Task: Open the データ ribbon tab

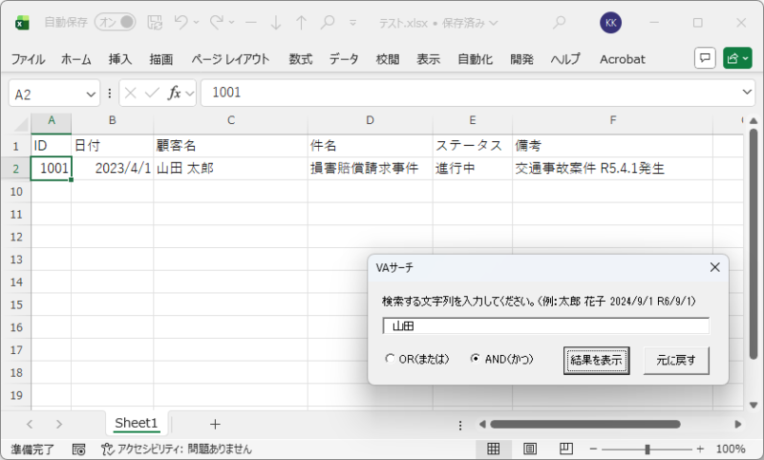Action: (x=344, y=59)
